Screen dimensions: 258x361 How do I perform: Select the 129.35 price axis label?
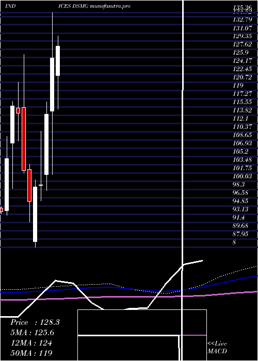242,36
